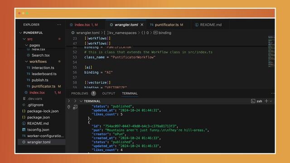Open the OUTPUT panel tab
This screenshot has width=290, height=163.
(109, 94)
